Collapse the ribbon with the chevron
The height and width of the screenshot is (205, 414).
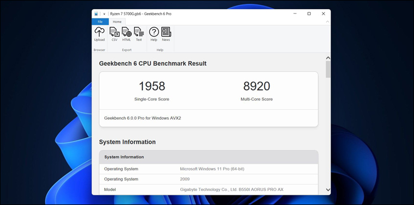tap(327, 22)
